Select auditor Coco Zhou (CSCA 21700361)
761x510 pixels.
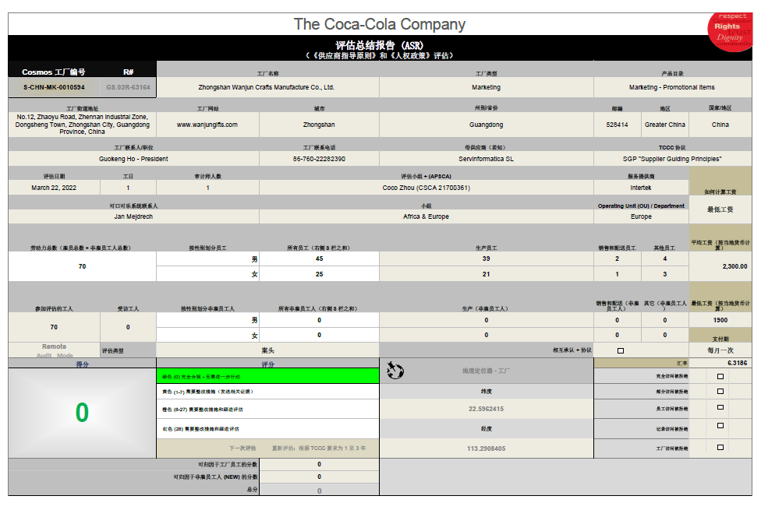pyautogui.click(x=427, y=188)
